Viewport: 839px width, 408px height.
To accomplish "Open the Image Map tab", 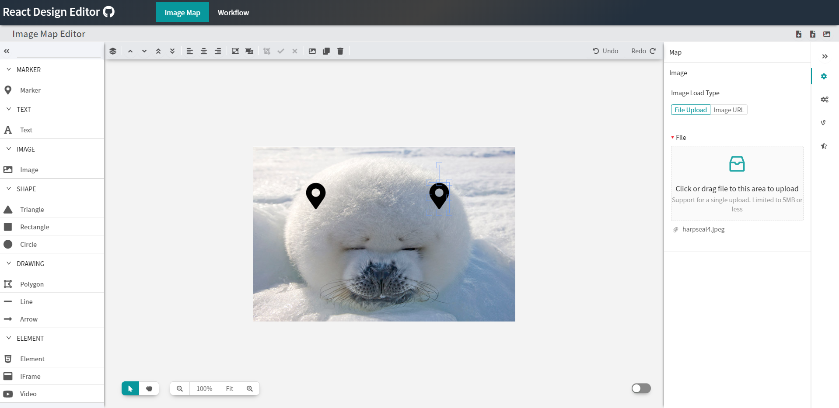I will coord(182,13).
